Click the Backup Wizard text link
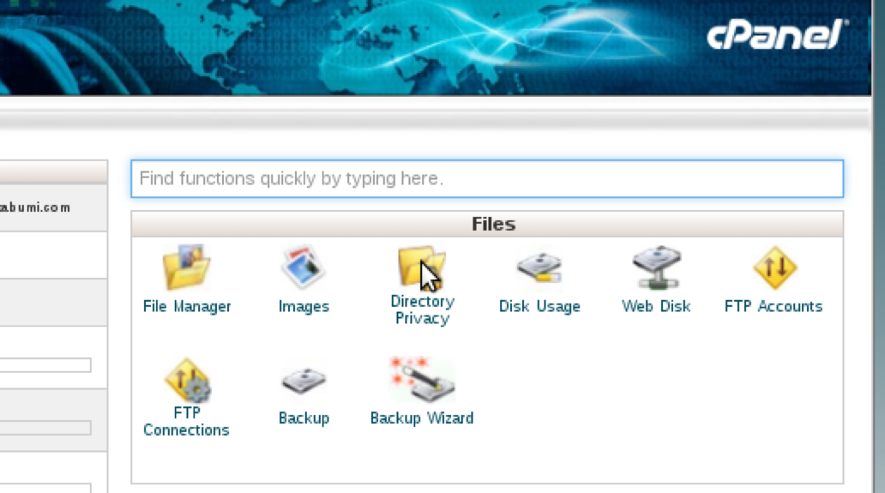This screenshot has height=493, width=885. pos(422,418)
